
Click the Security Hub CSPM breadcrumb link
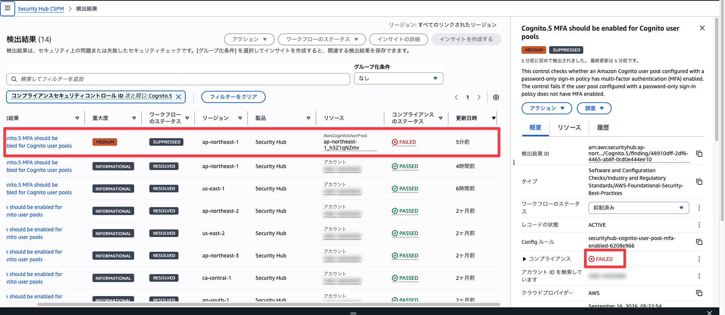pos(41,9)
